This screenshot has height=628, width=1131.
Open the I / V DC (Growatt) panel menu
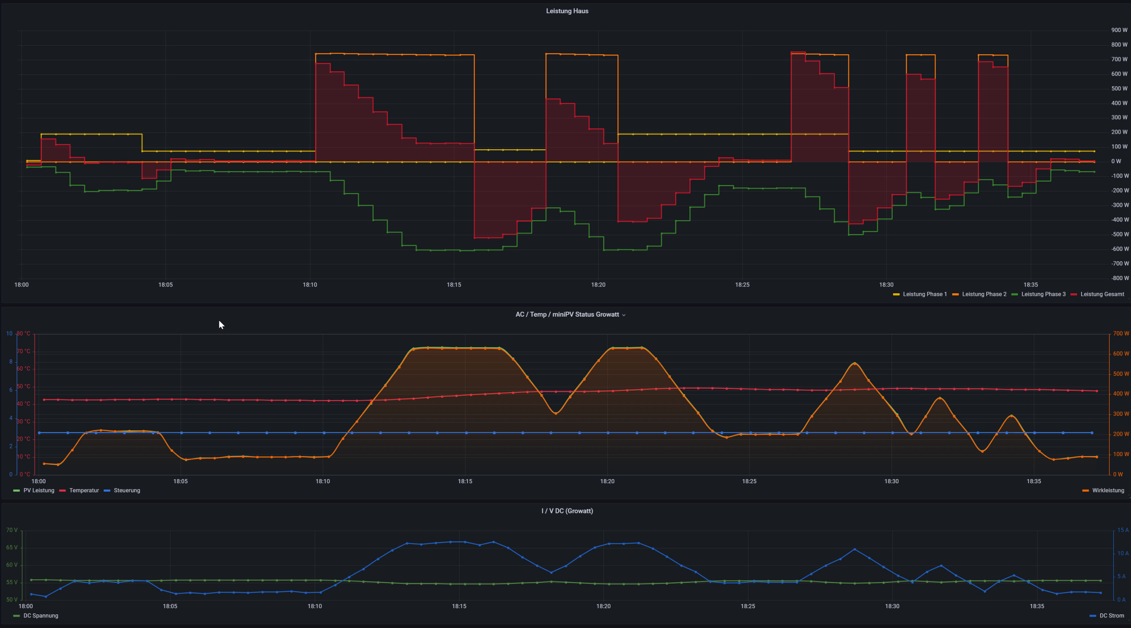567,511
